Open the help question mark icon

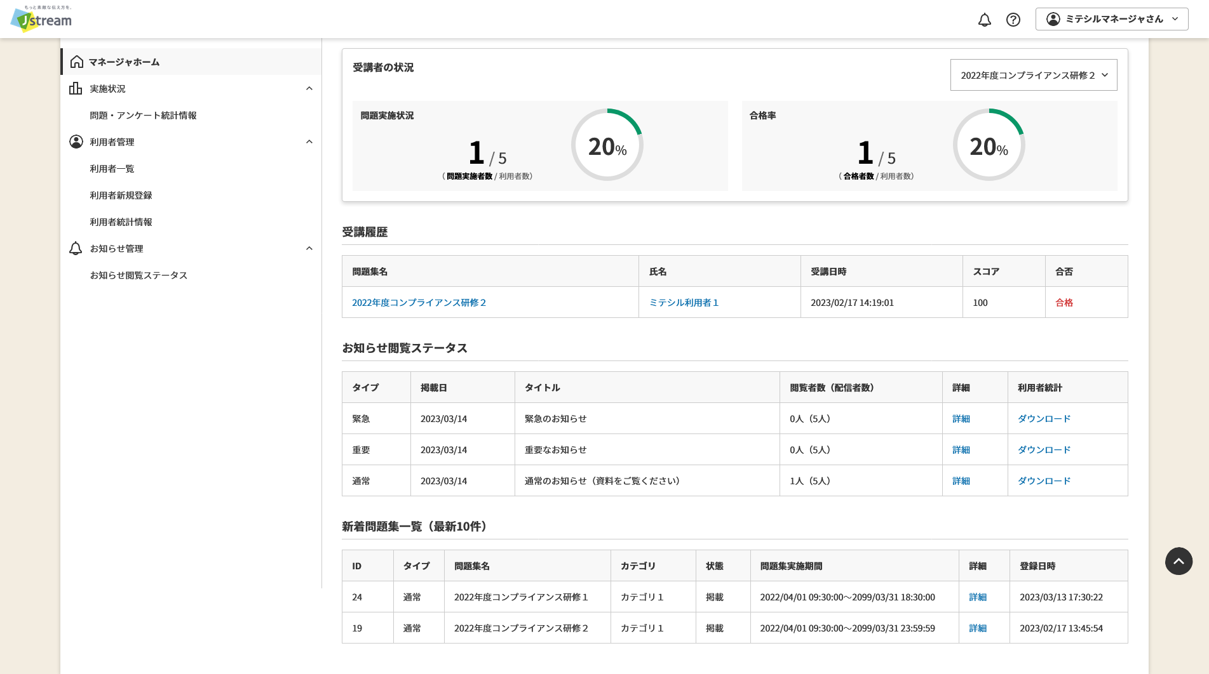pyautogui.click(x=1013, y=20)
